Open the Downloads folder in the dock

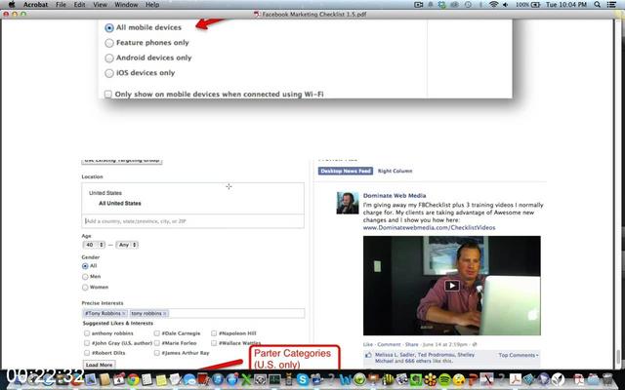click(593, 379)
